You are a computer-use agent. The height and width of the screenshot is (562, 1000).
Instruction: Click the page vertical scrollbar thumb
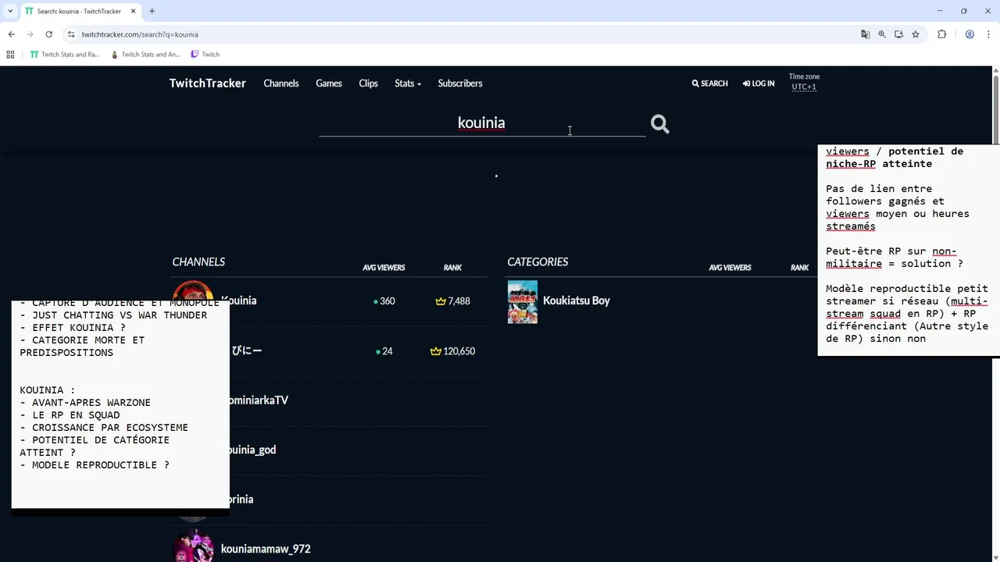(996, 109)
